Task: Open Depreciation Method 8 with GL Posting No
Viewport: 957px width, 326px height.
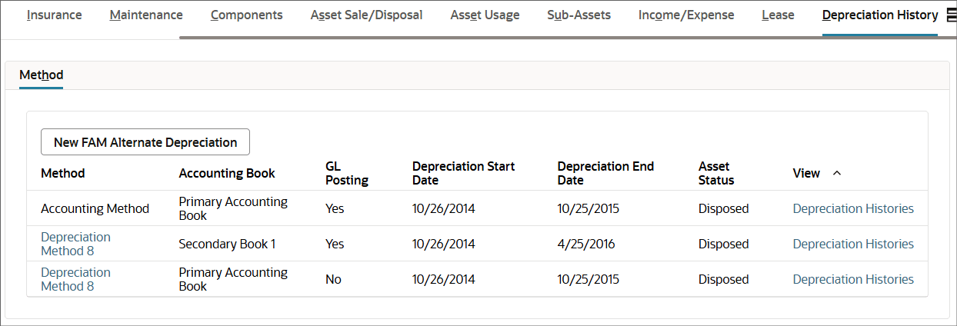Action: [75, 279]
